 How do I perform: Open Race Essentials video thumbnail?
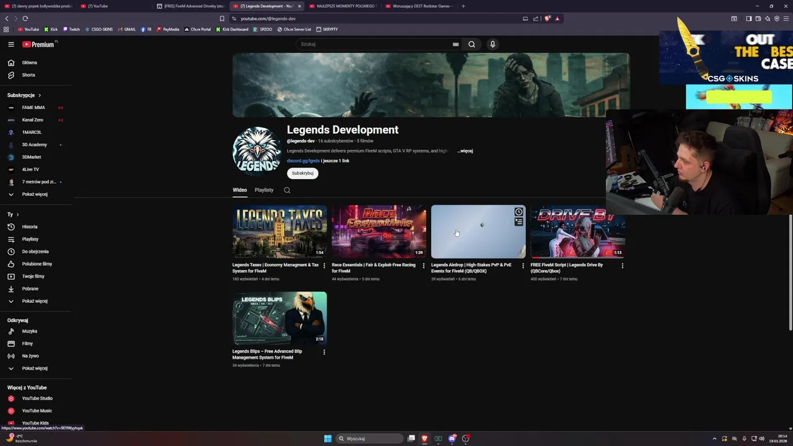click(379, 232)
